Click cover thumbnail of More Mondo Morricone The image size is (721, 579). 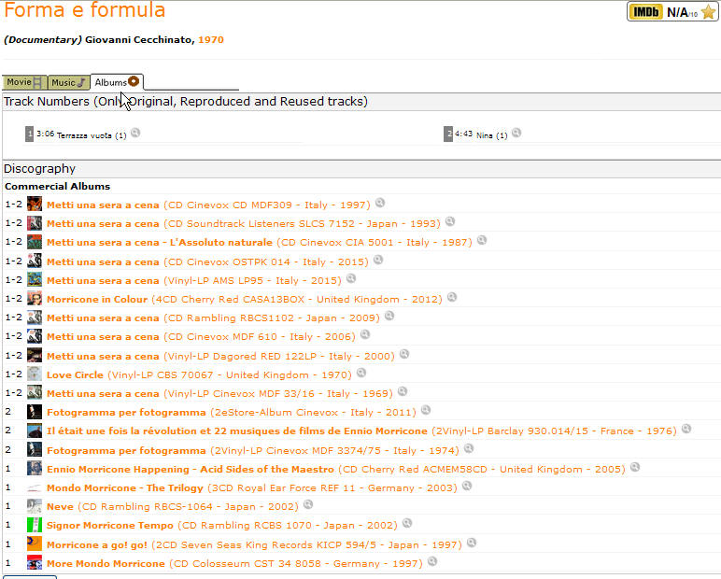[x=35, y=563]
